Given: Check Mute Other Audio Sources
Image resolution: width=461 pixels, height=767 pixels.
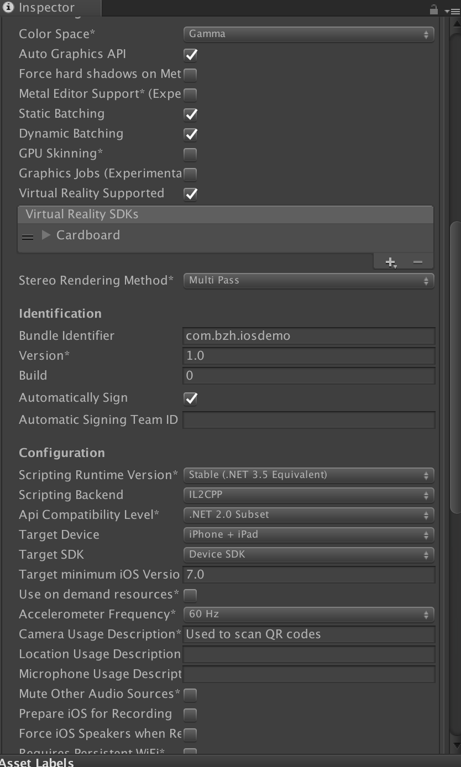Looking at the screenshot, I should pos(190,695).
